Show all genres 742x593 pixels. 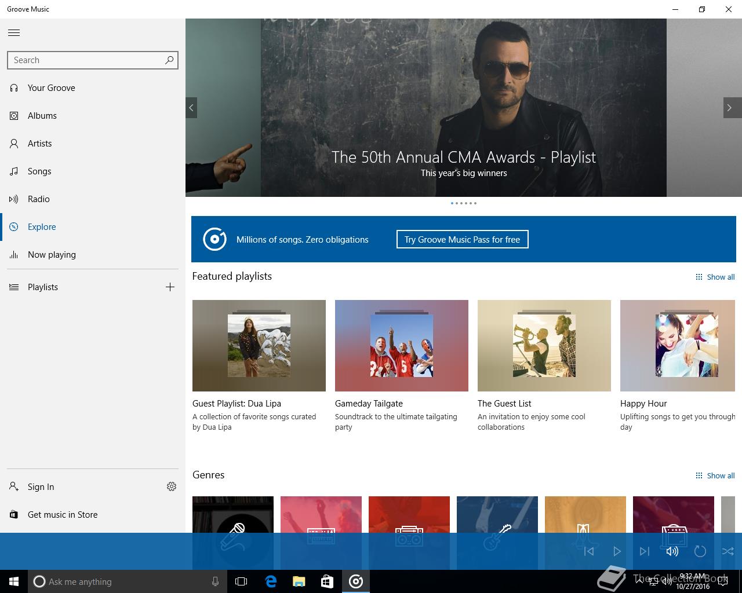click(715, 476)
